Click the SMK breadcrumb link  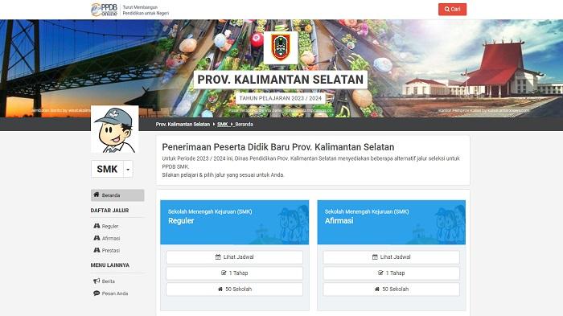click(x=223, y=125)
